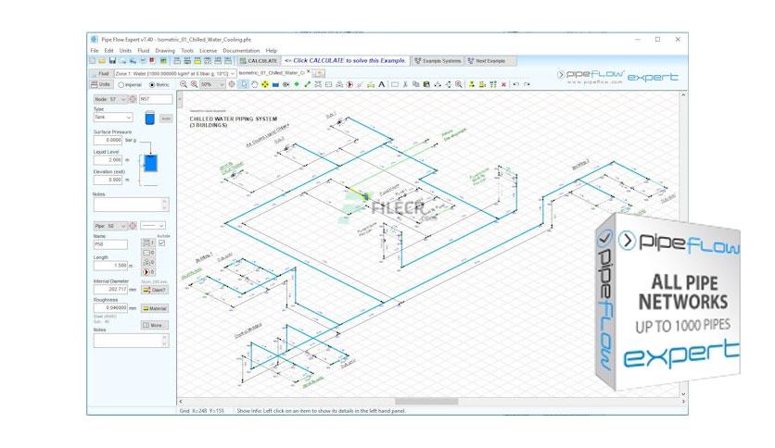Click the red X delete icon
Screen dimensions: 775x448
(503, 84)
